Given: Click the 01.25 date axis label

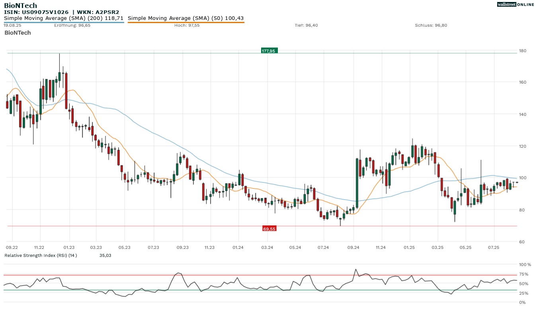Looking at the screenshot, I should (x=409, y=247).
